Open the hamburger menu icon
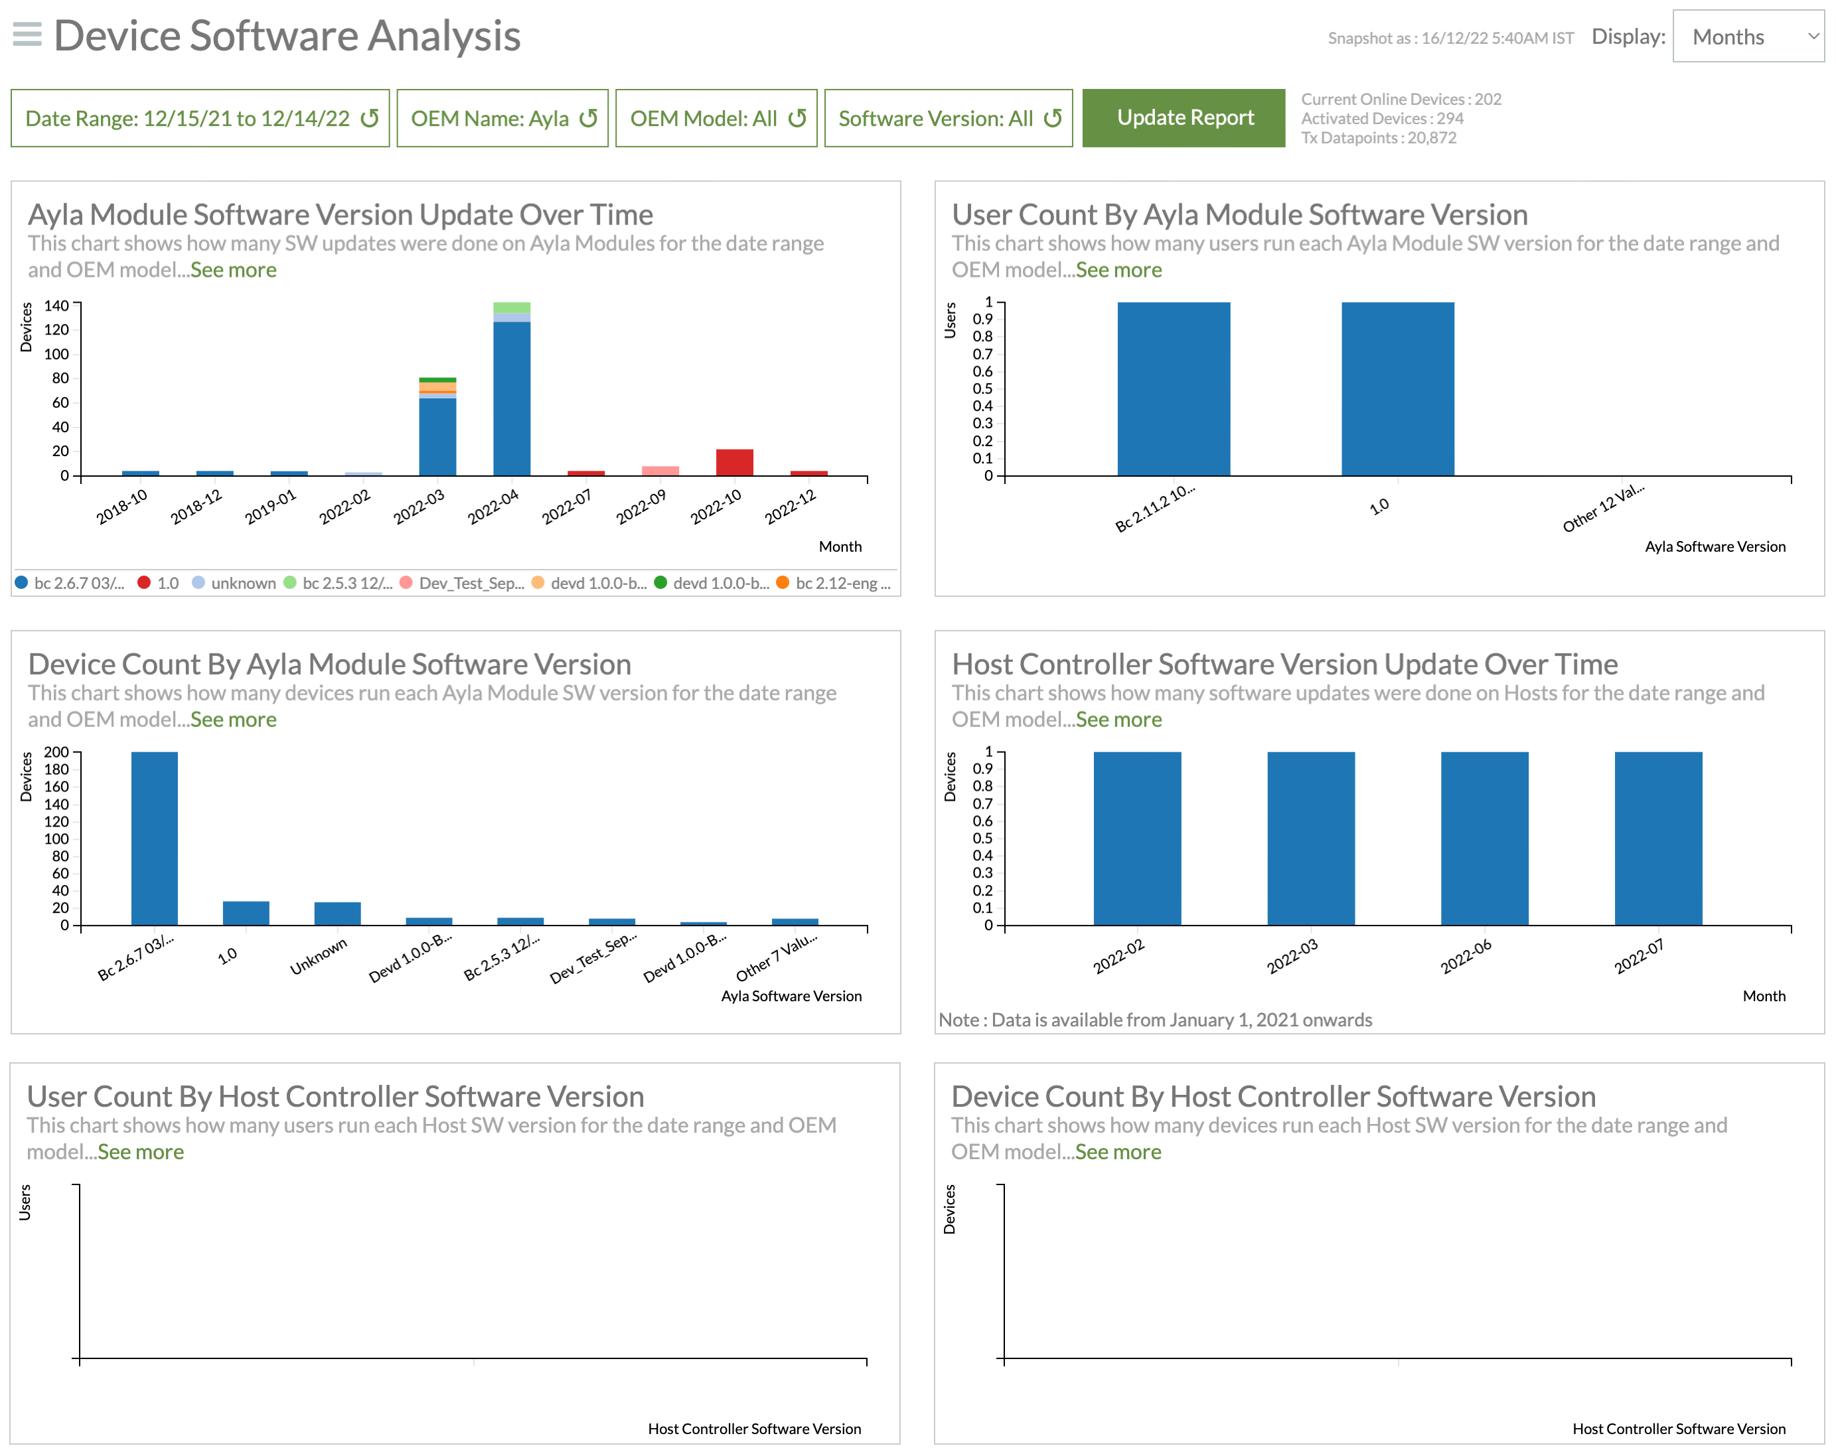1836x1454 pixels. tap(27, 35)
